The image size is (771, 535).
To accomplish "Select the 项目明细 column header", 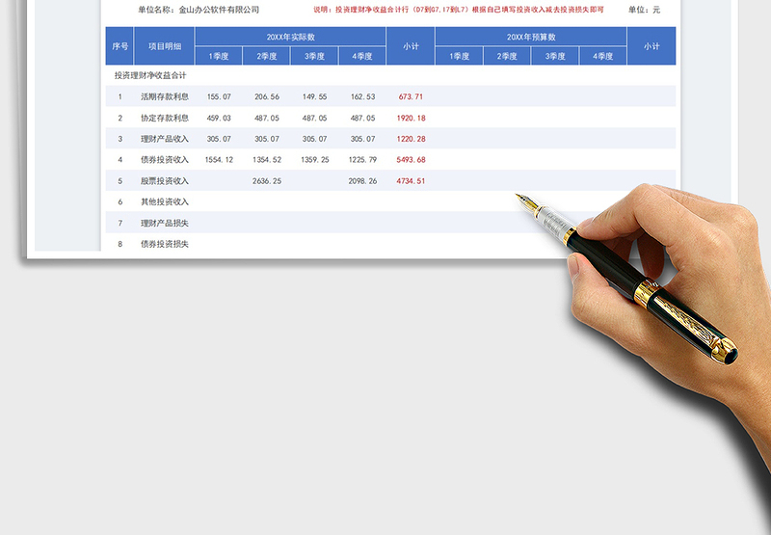I will click(x=165, y=46).
